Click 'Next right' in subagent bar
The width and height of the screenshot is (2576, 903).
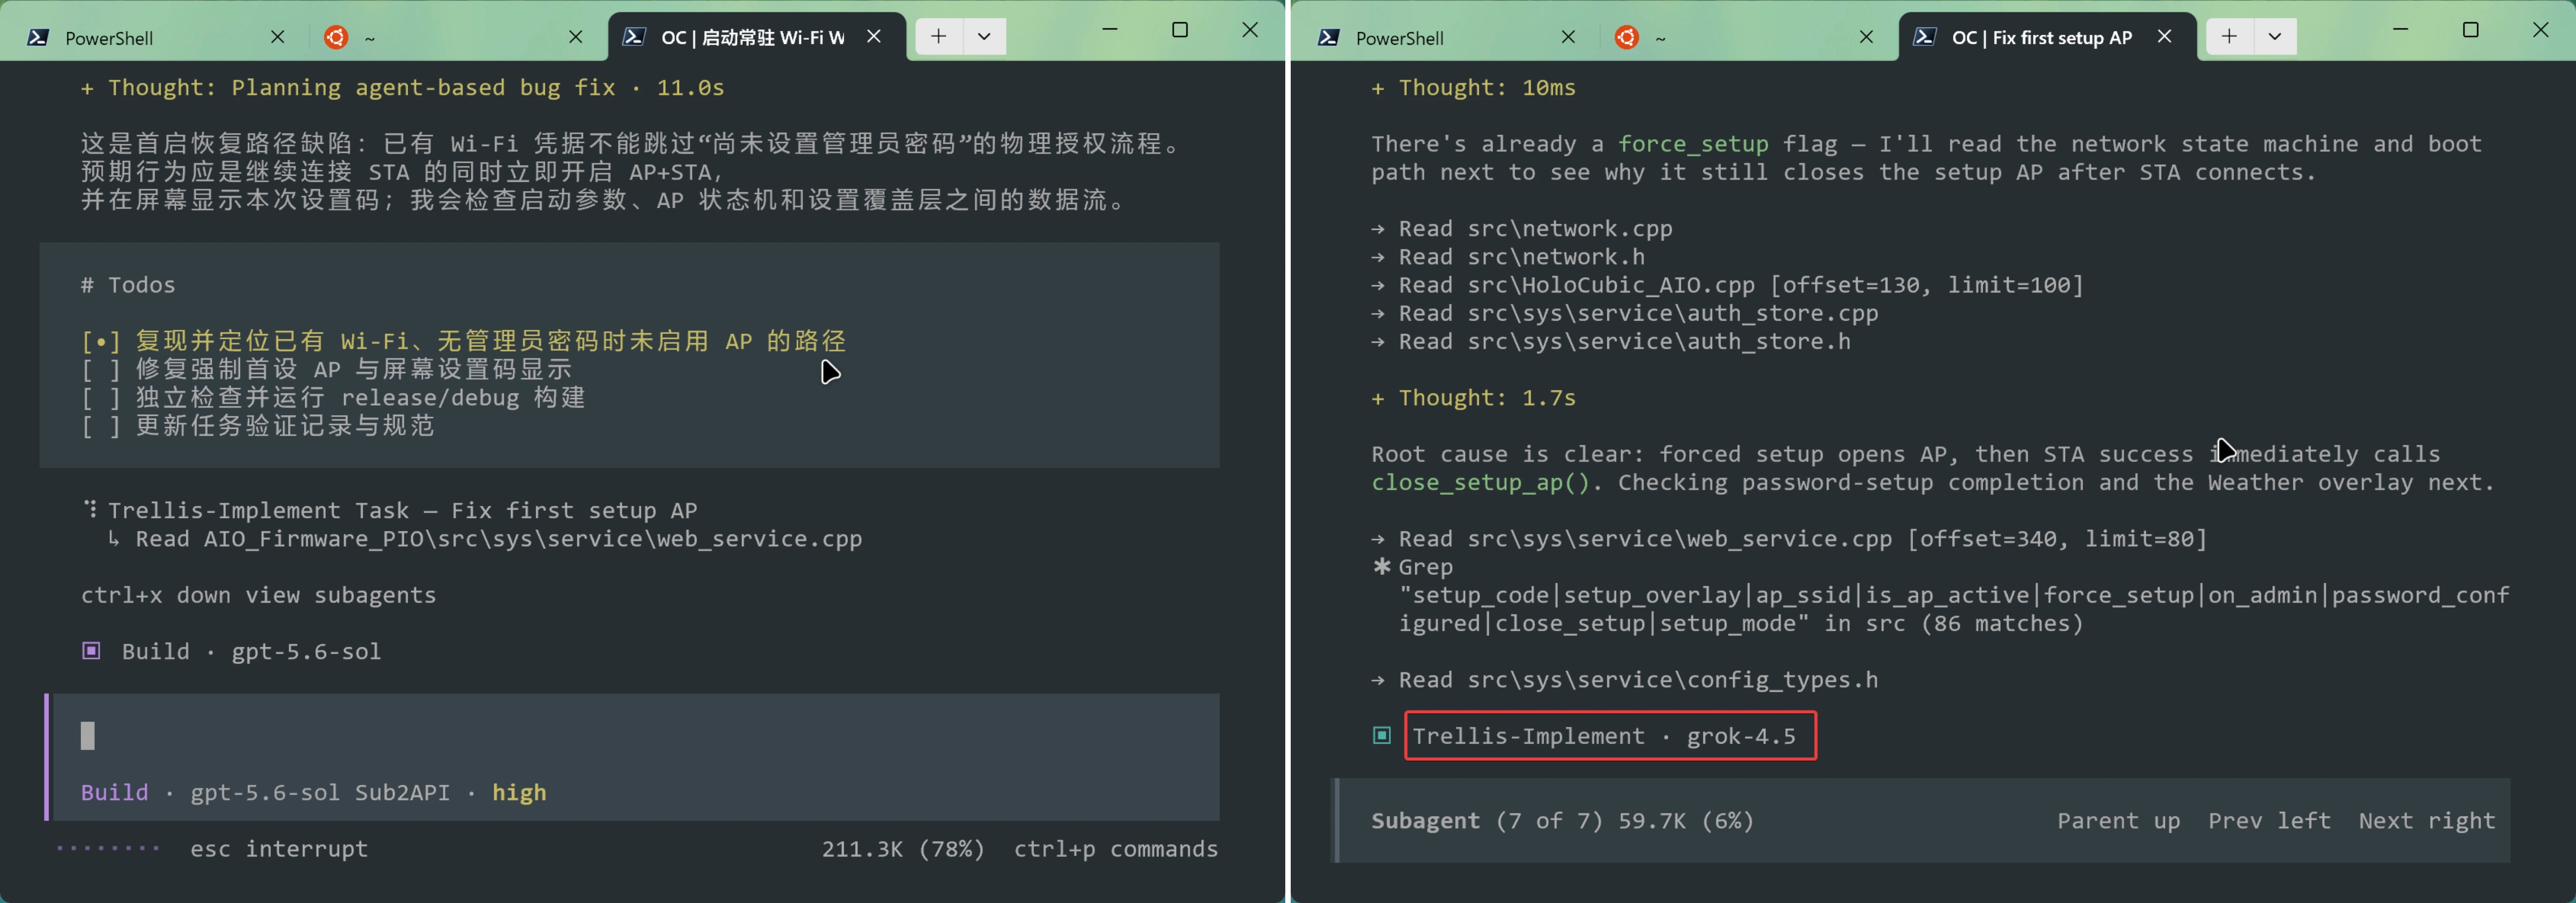coord(2427,821)
